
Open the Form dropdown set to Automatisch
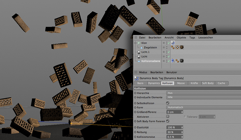pos(203,107)
